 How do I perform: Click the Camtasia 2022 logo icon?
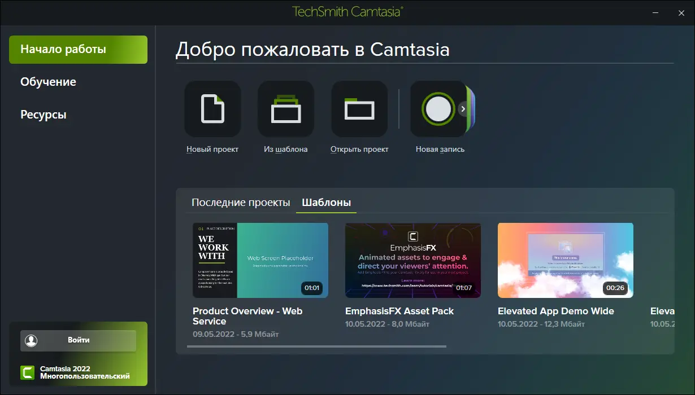point(26,372)
